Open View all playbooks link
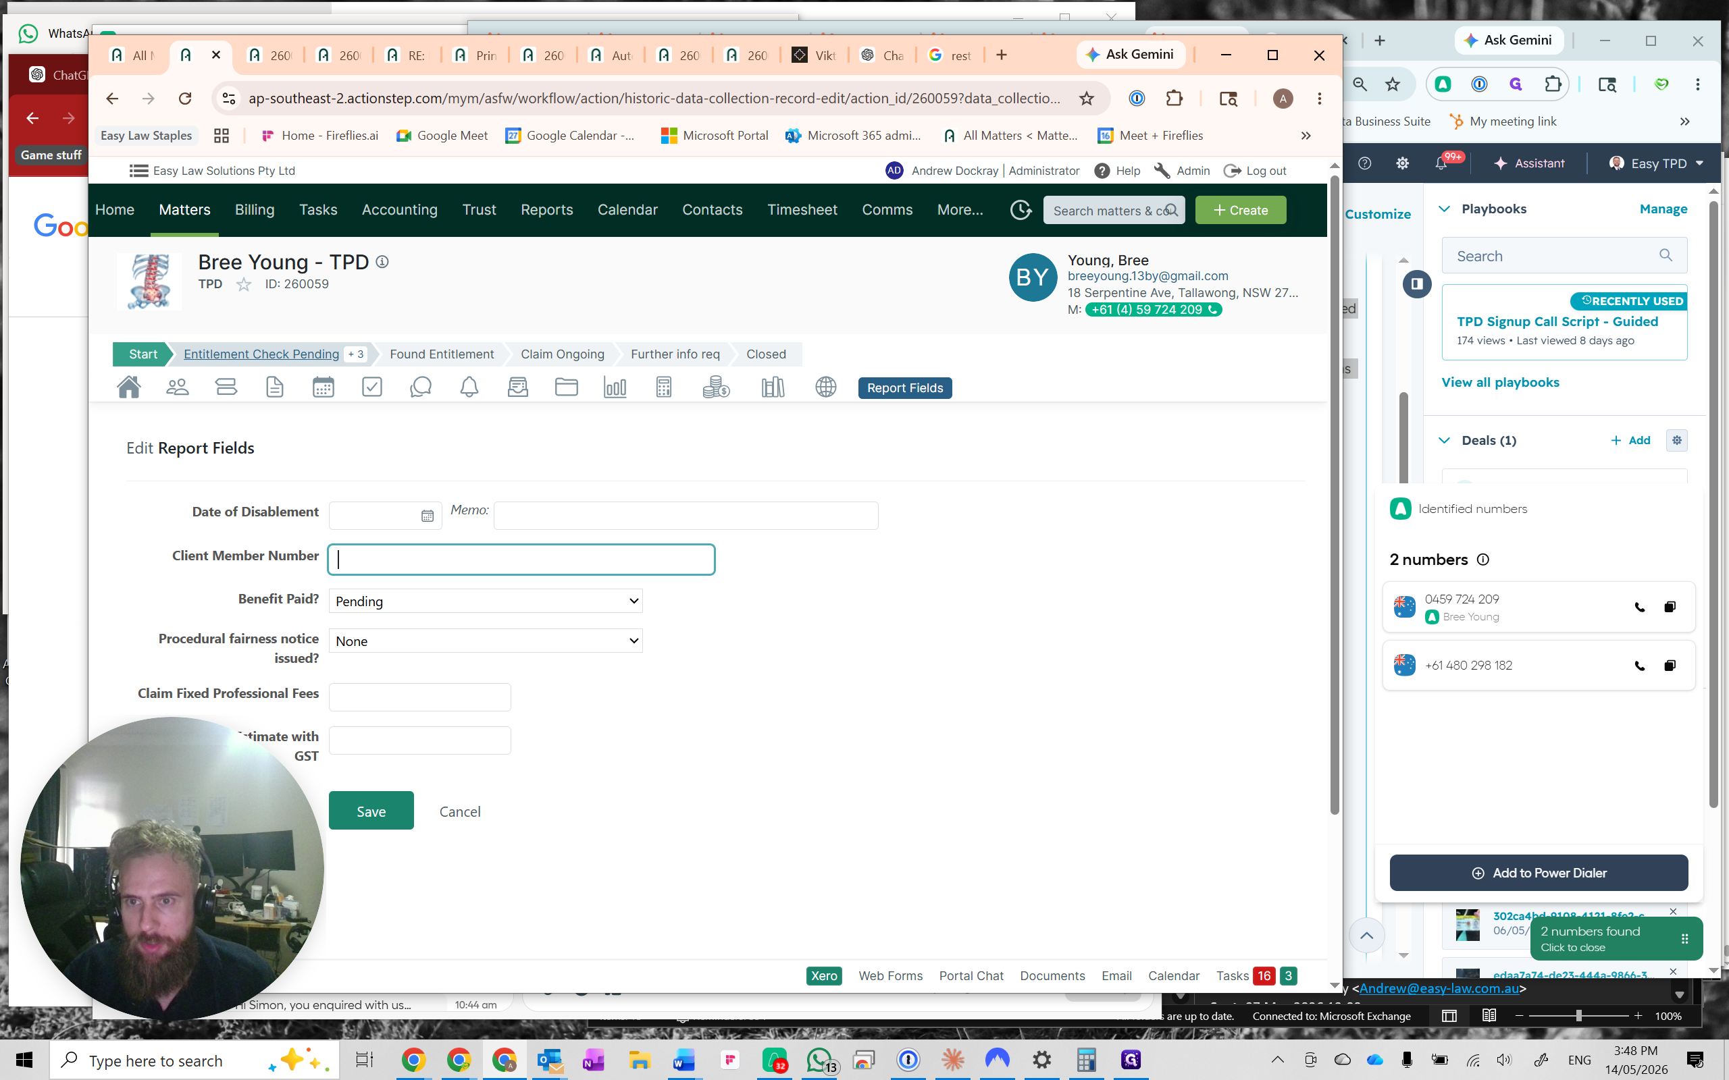 coord(1499,382)
